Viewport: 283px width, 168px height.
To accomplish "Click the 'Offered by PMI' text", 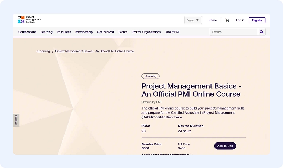I will 151,102.
